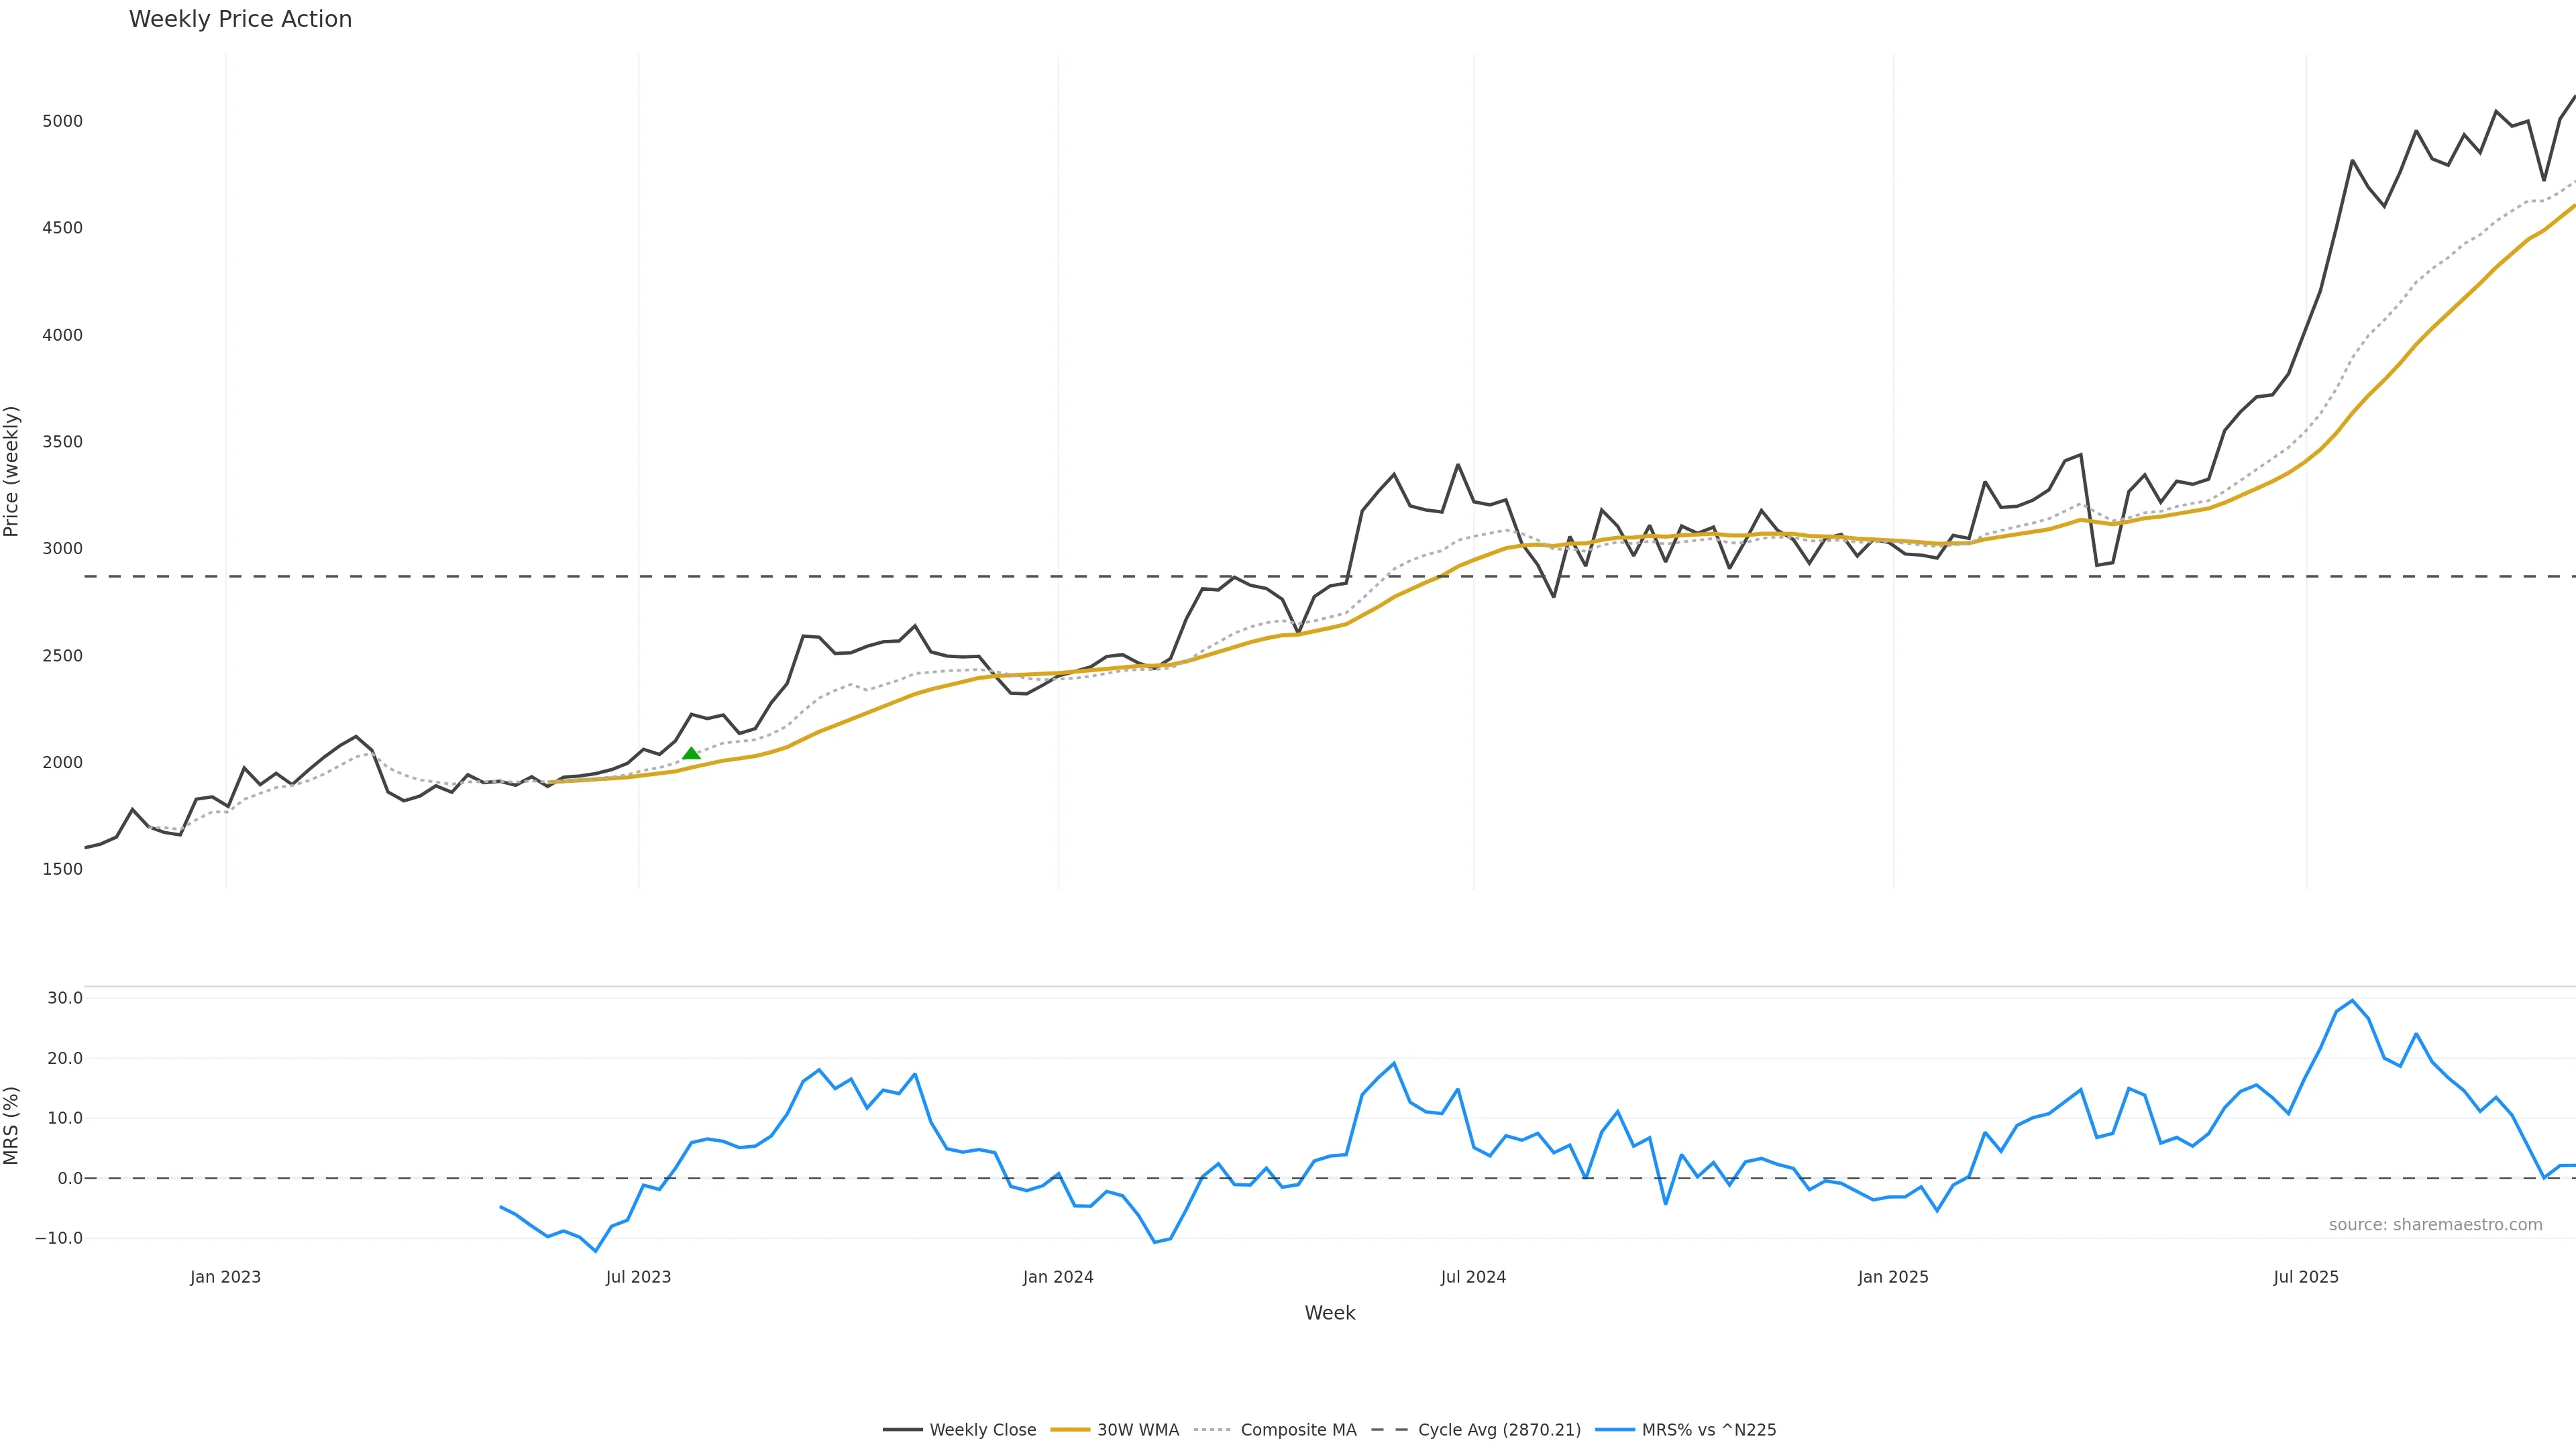Click the MRS (%) y-axis title
The image size is (2576, 1449).
pyautogui.click(x=12, y=1125)
